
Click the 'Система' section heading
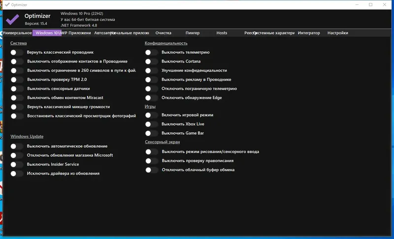tap(18, 43)
